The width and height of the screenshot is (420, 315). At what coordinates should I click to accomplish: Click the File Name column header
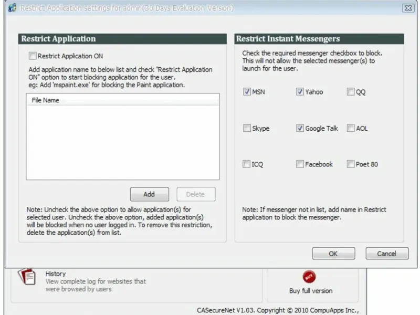(123, 100)
